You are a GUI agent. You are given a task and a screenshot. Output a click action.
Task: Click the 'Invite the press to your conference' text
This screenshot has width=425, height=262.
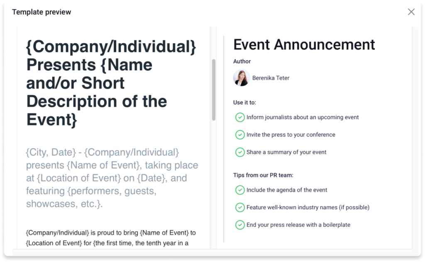[291, 135]
